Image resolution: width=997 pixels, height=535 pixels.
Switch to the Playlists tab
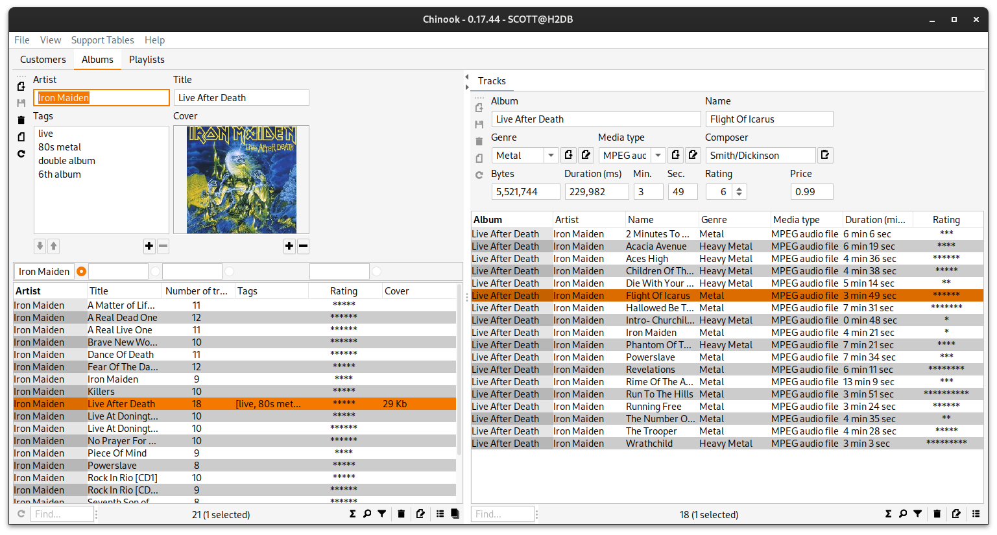(147, 60)
